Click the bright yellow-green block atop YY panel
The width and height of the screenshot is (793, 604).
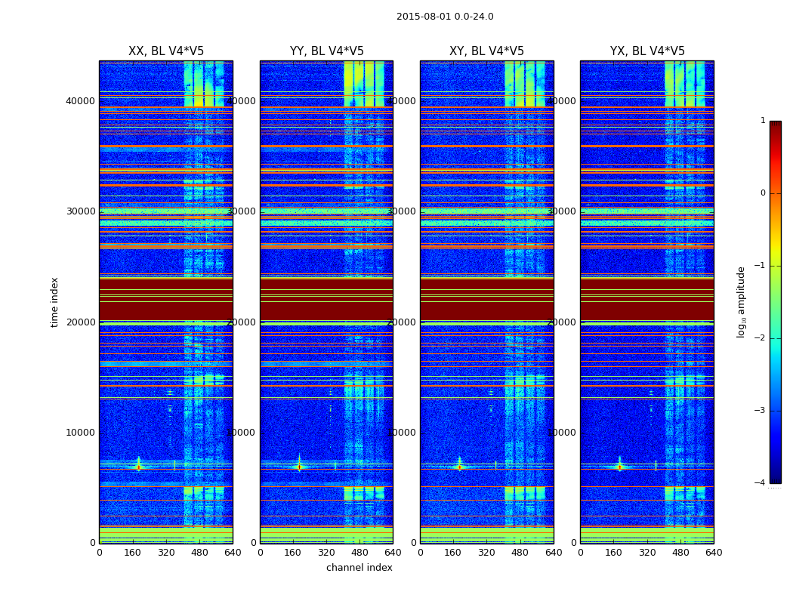tap(364, 84)
